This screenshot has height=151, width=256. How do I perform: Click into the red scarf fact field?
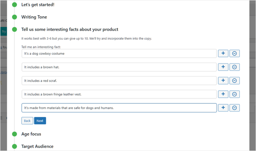(x=119, y=81)
